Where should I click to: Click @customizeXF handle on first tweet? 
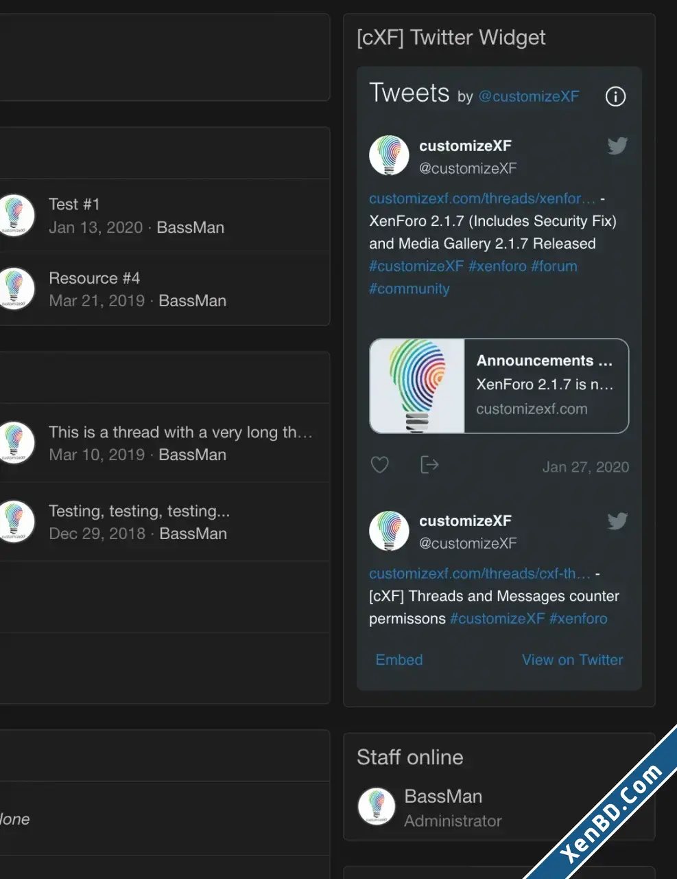point(468,168)
